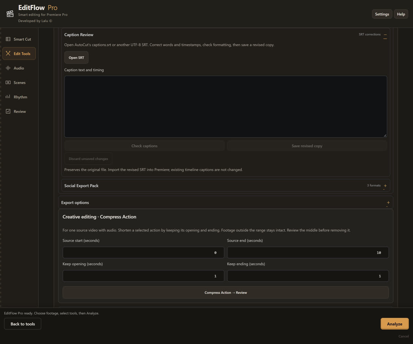
Task: Click Discard unsaved changes
Action: (88, 159)
